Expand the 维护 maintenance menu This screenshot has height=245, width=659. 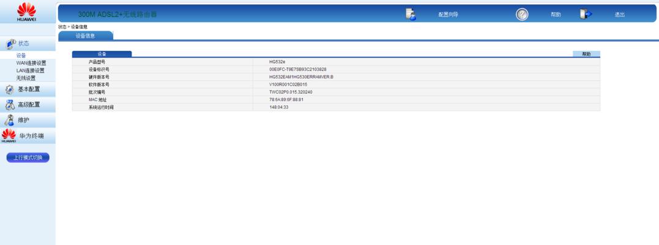23,121
